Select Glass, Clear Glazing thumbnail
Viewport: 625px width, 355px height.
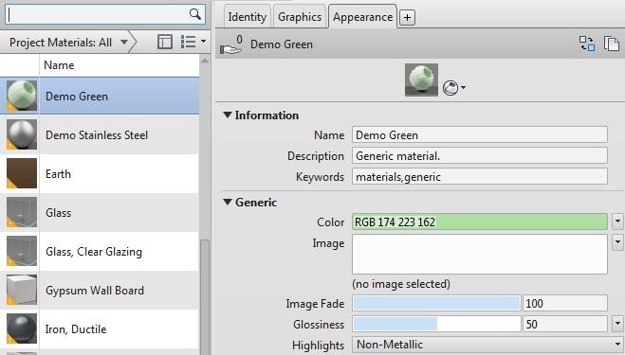[x=22, y=251]
